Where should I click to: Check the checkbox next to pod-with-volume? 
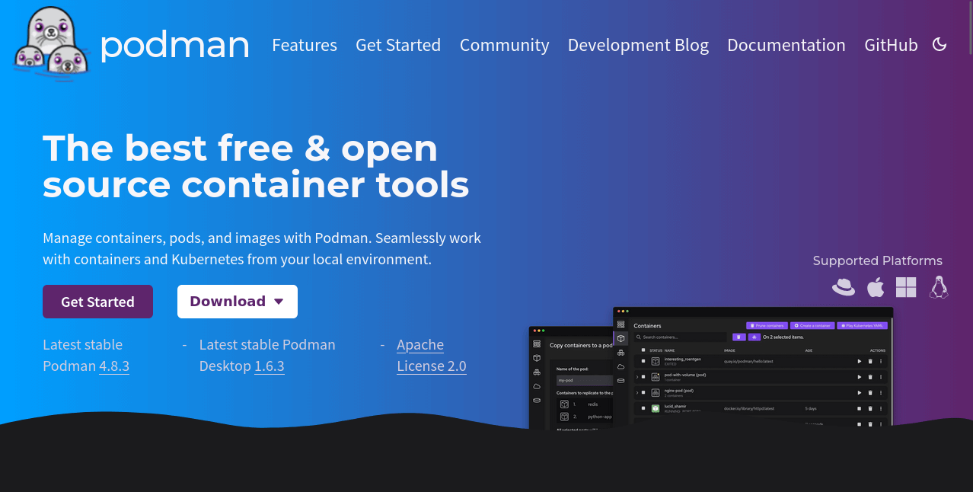[643, 377]
